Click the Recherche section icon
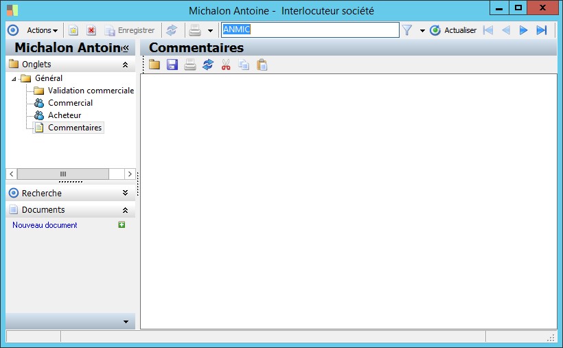 coord(14,193)
